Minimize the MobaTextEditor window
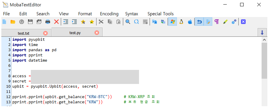 pos(225,5)
